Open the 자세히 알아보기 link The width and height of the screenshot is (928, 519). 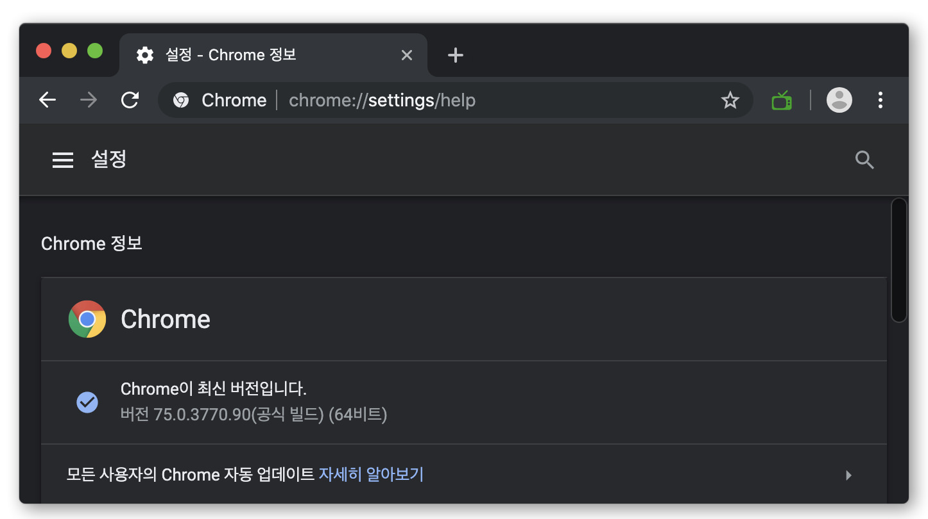click(371, 475)
